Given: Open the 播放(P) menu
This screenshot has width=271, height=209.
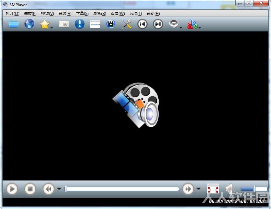Looking at the screenshot, I should click(x=30, y=14).
